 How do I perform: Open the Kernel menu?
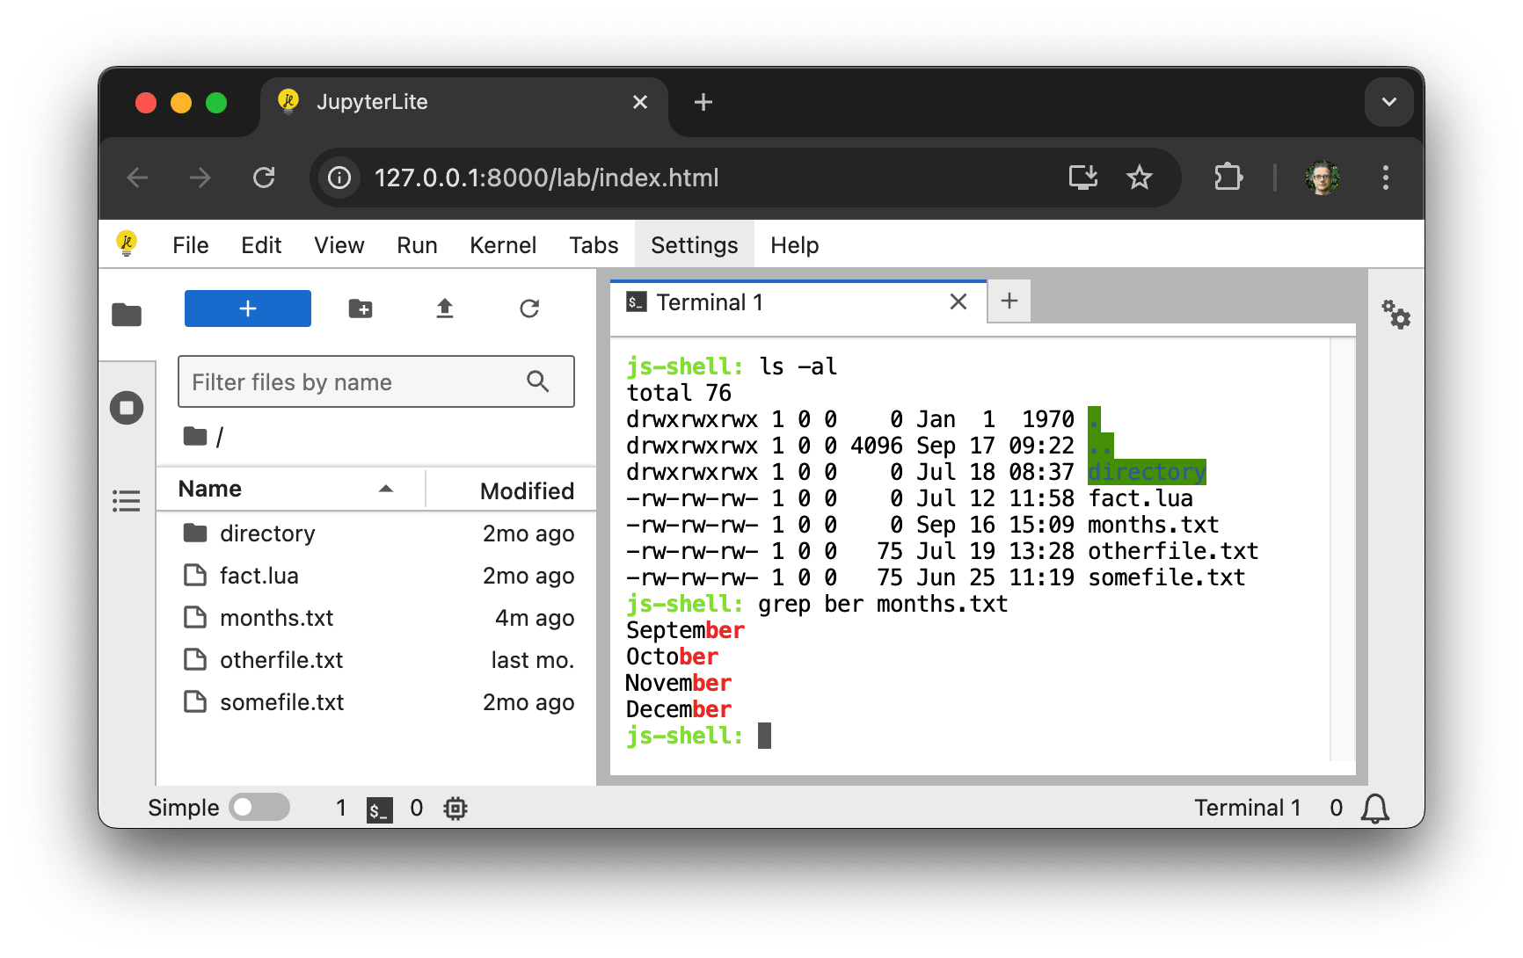tap(502, 244)
